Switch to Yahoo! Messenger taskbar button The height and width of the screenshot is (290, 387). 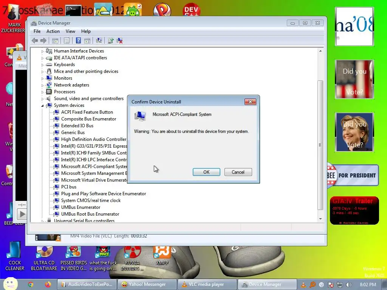pos(147,285)
